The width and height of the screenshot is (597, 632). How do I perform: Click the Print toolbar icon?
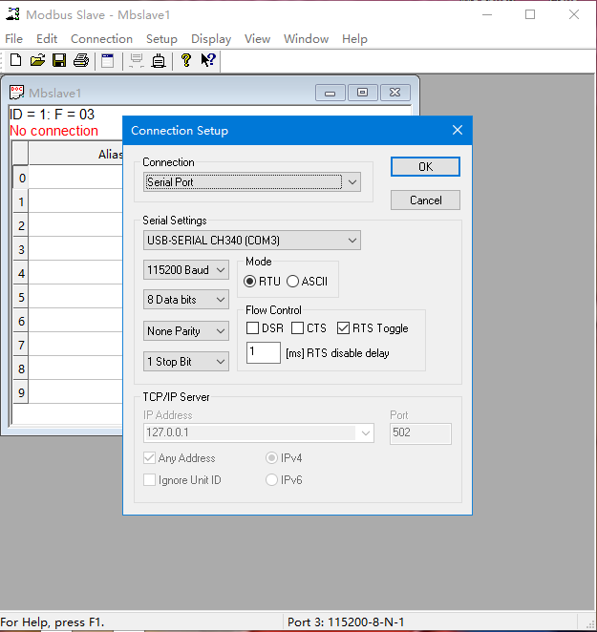coord(81,60)
